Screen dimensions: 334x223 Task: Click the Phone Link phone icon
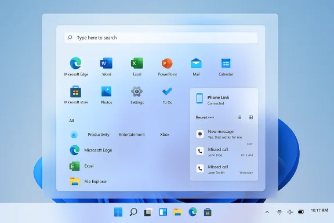click(199, 98)
